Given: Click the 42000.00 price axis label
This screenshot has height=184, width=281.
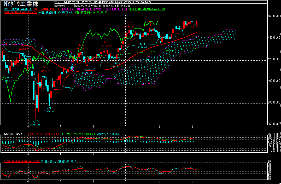Looking at the screenshot, I should pos(274,59).
